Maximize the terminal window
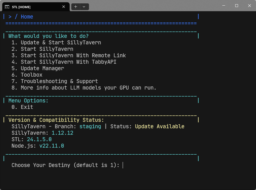Screen dimensions: 256x190 click(x=237, y=6)
